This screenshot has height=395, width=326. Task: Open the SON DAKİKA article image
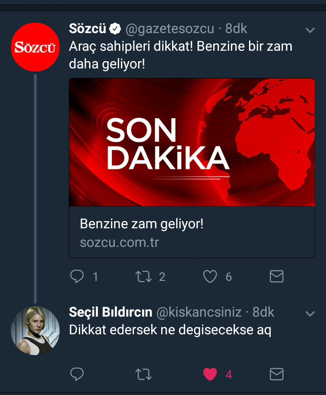pyautogui.click(x=192, y=142)
